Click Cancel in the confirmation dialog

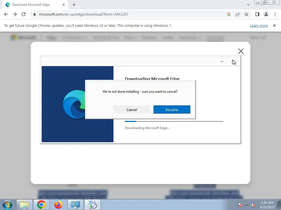tap(131, 110)
